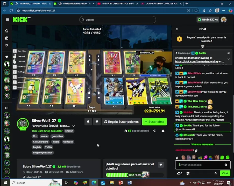This screenshot has height=186, width=234.
Task: Click the green Suscribirse button
Action: [154, 122]
